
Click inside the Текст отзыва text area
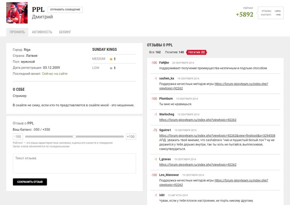click(74, 164)
